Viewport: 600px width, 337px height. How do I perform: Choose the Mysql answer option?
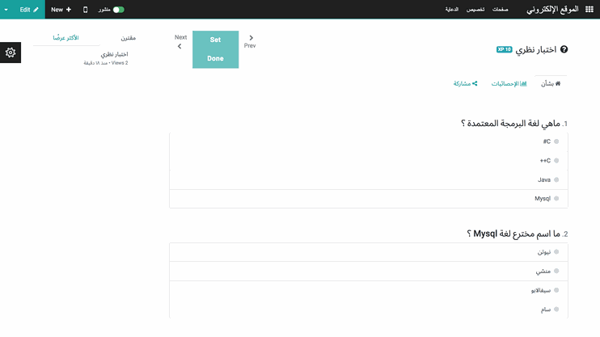pos(556,198)
